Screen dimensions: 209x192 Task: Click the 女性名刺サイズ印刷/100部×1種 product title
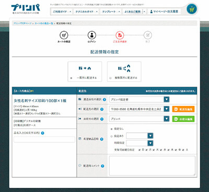pos(40,101)
